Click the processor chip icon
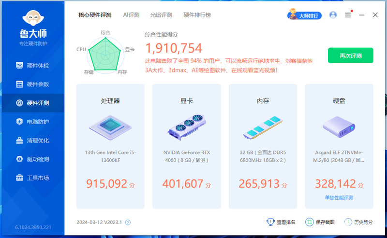387x238 pixels. 110,127
